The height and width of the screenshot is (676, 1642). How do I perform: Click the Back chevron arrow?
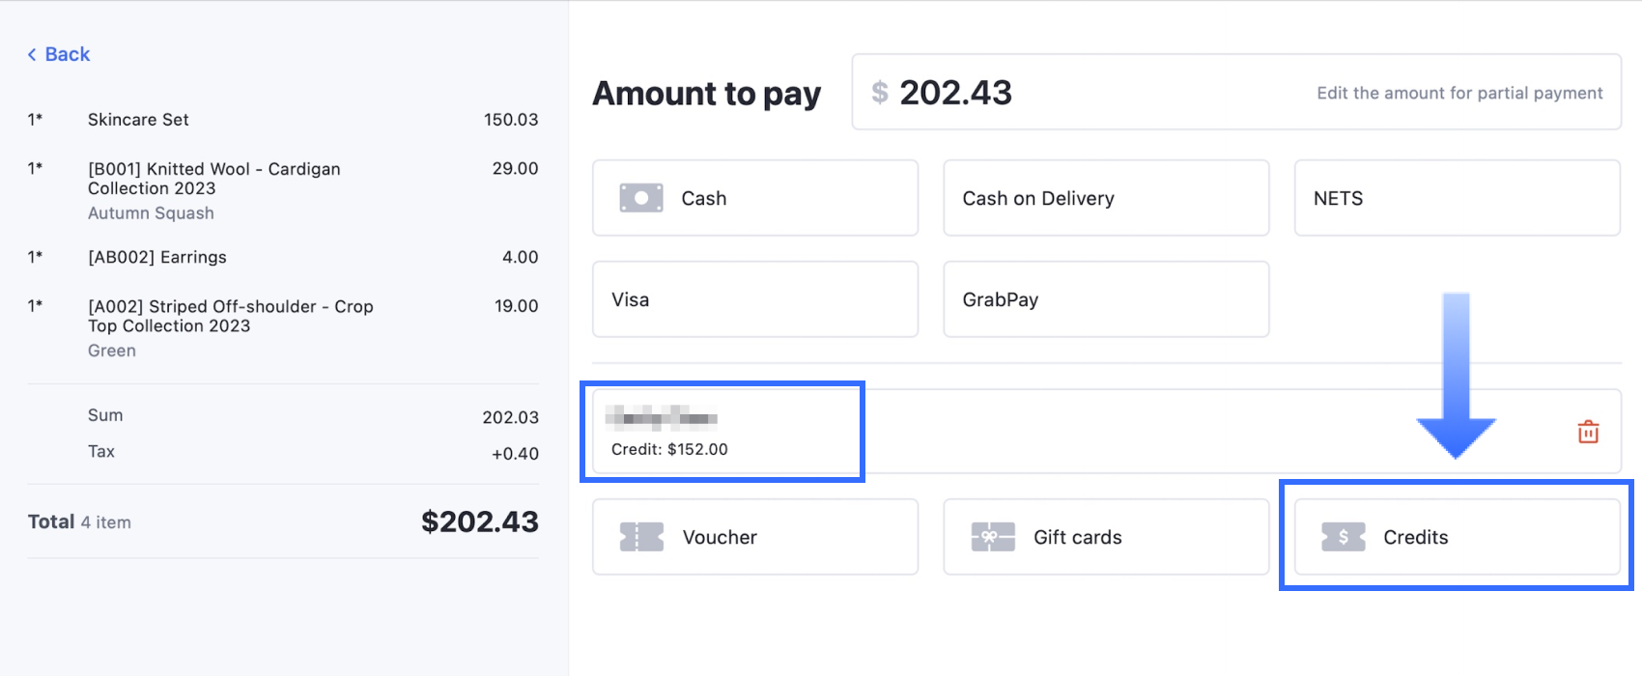(x=32, y=55)
